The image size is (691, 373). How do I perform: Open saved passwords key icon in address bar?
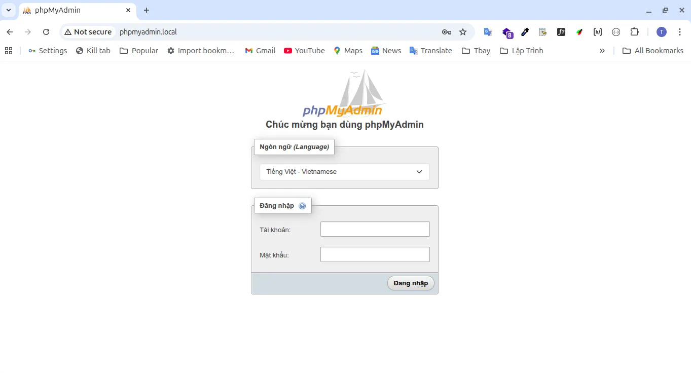(446, 31)
